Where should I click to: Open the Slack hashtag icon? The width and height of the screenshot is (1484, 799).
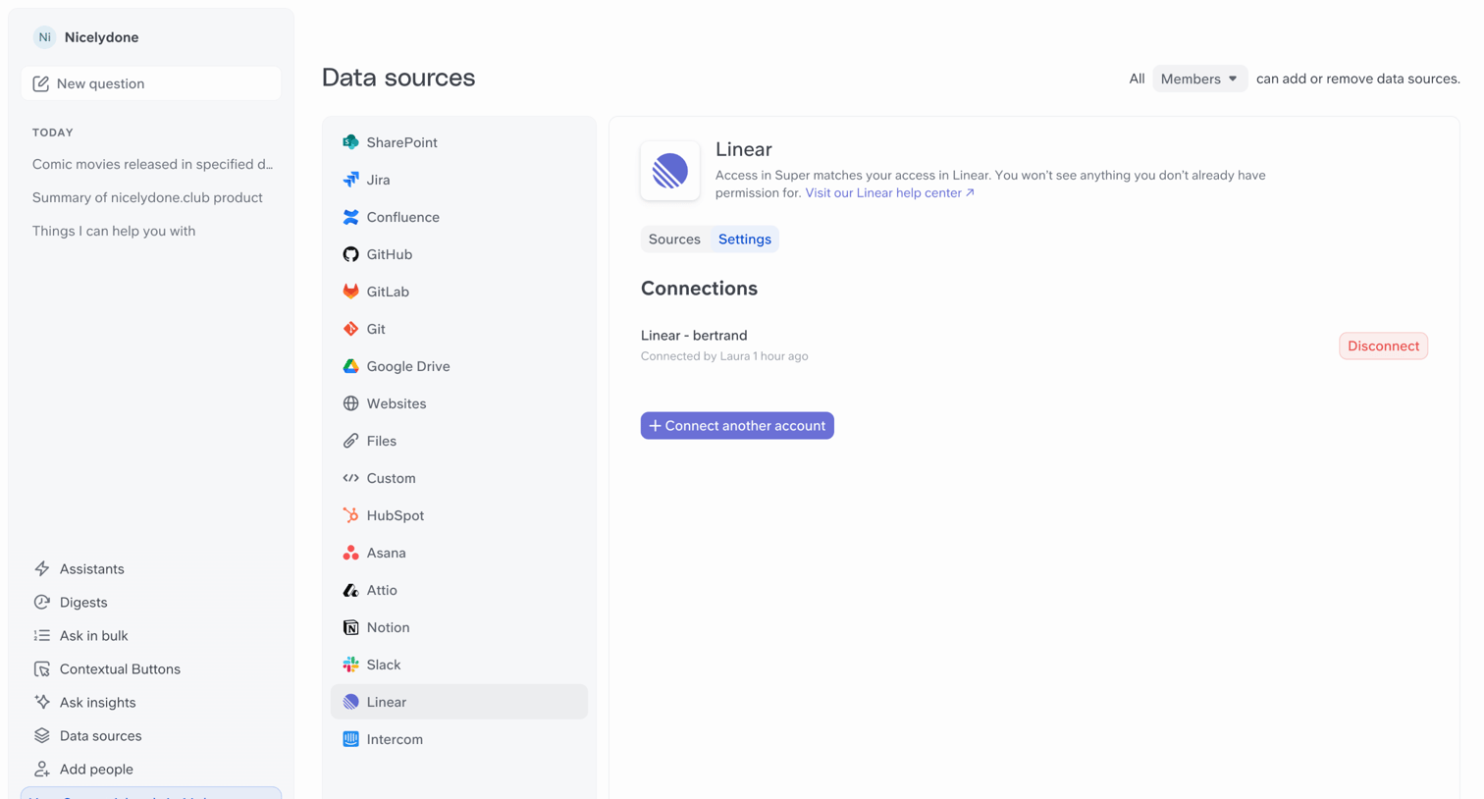[350, 665]
